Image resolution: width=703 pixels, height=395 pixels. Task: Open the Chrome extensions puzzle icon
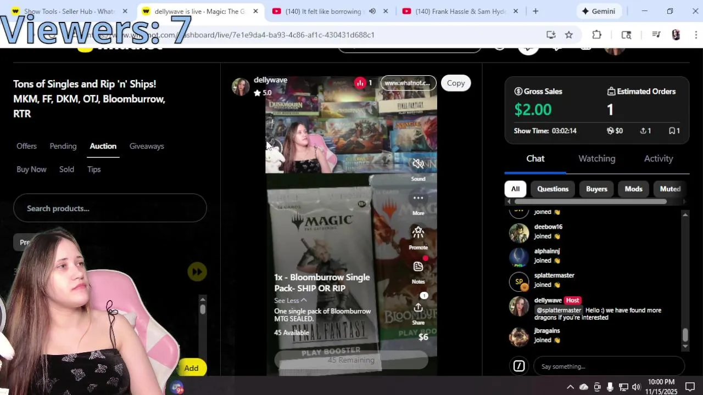[597, 35]
